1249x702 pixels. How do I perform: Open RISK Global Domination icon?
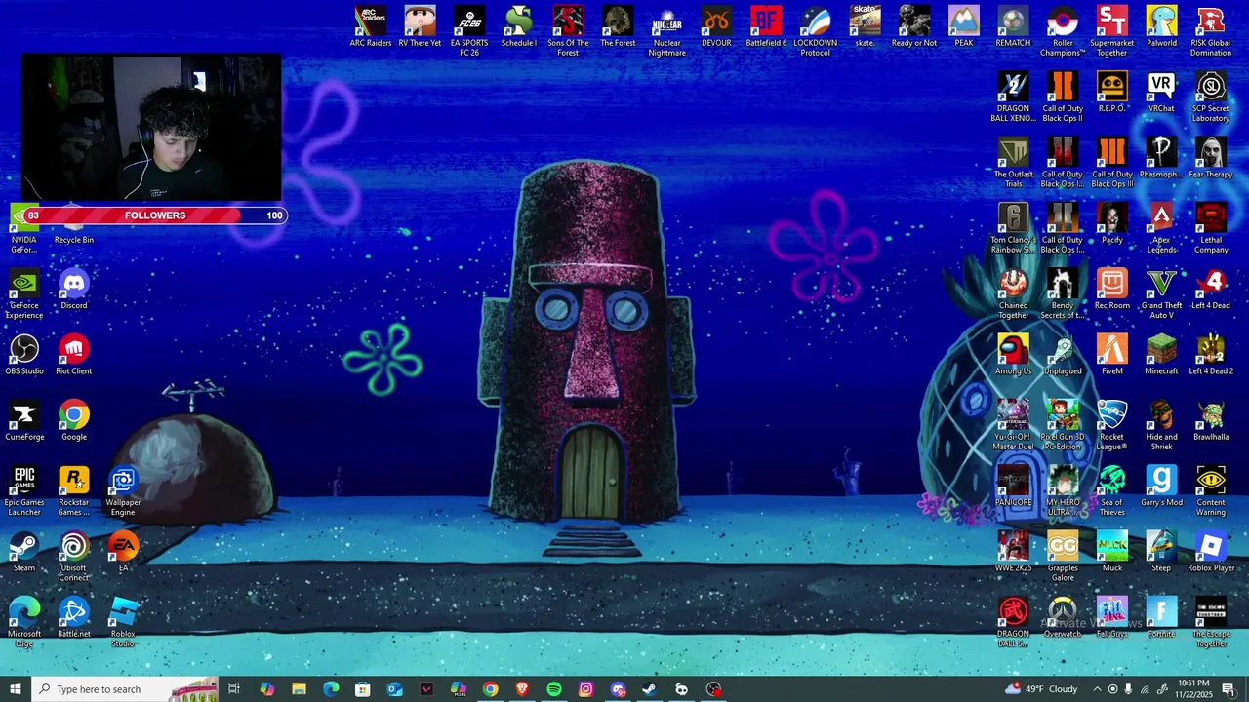coord(1211,31)
